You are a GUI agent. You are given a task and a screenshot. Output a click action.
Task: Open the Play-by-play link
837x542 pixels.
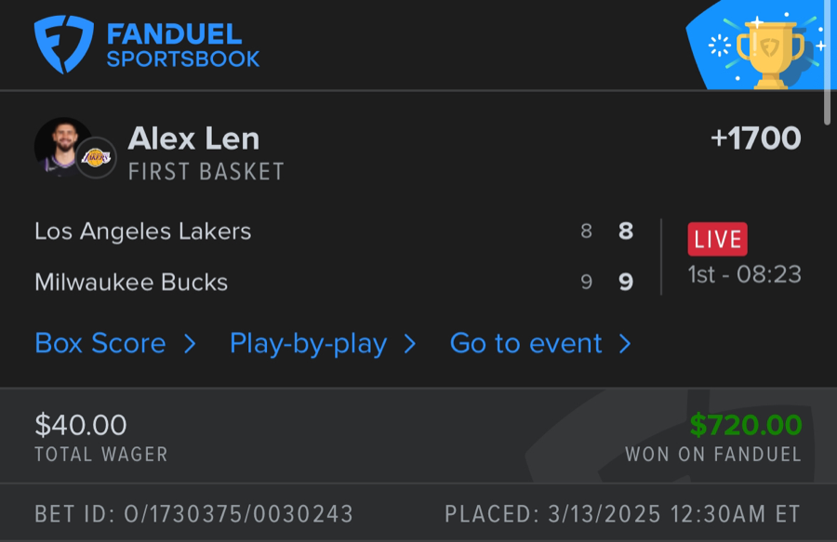point(308,344)
